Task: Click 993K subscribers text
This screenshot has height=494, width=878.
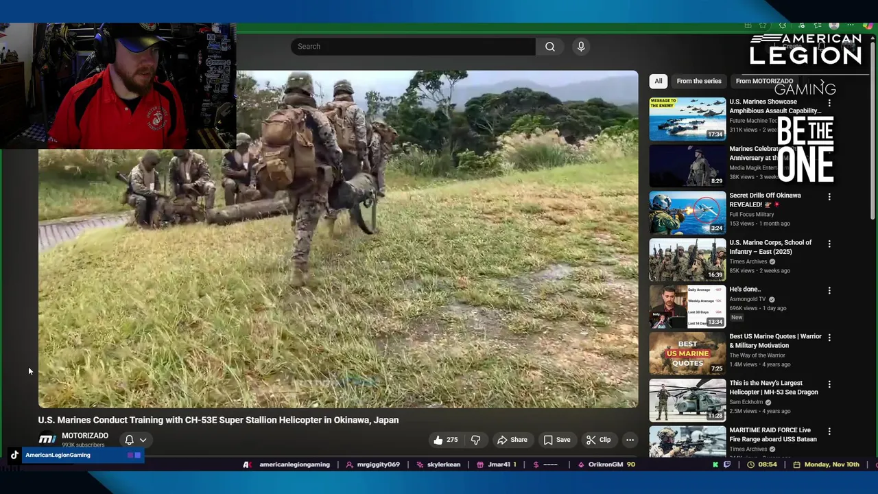Action: tap(83, 445)
